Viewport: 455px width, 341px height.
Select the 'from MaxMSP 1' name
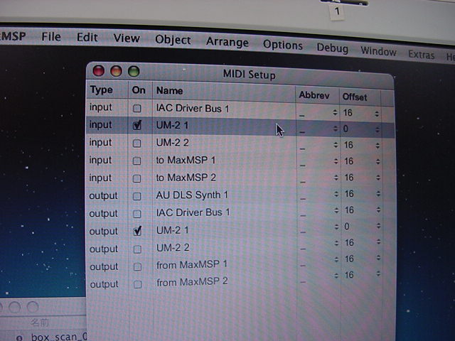click(x=192, y=265)
